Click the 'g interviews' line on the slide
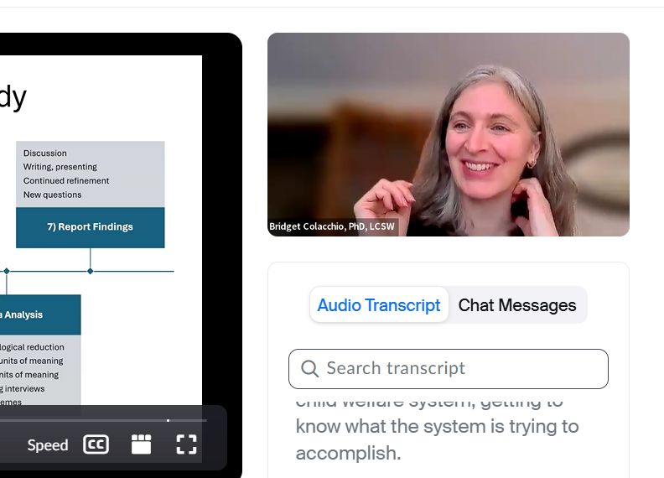The width and height of the screenshot is (664, 478). (x=23, y=388)
